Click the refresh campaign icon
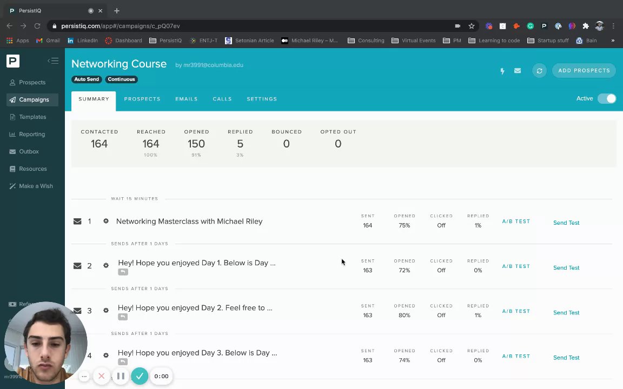The image size is (623, 389). point(539,71)
